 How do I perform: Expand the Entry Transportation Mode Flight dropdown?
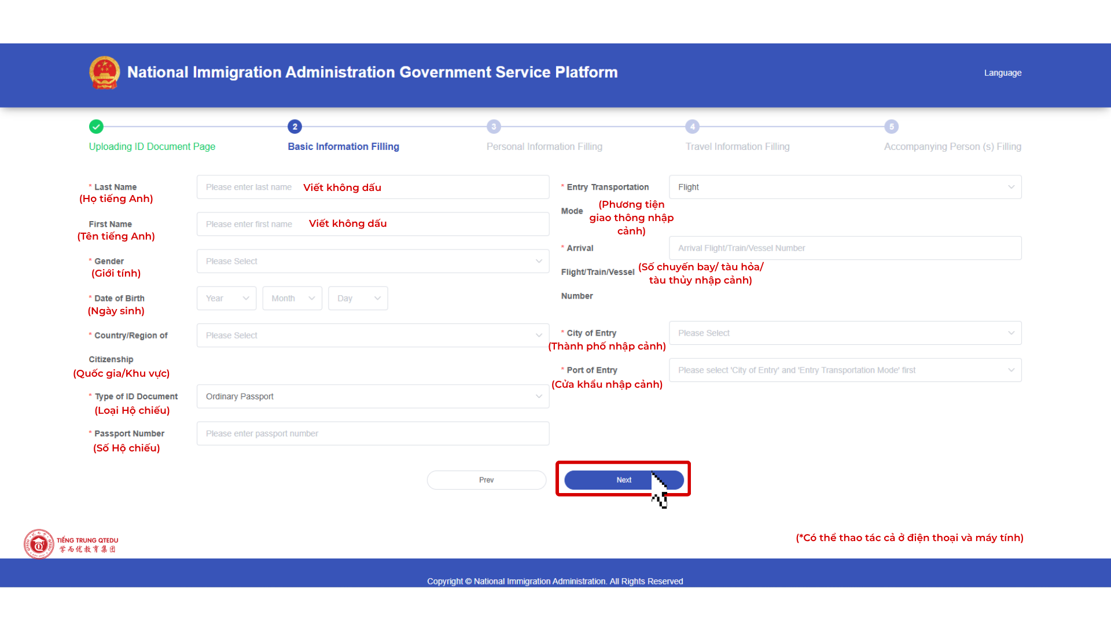(845, 187)
